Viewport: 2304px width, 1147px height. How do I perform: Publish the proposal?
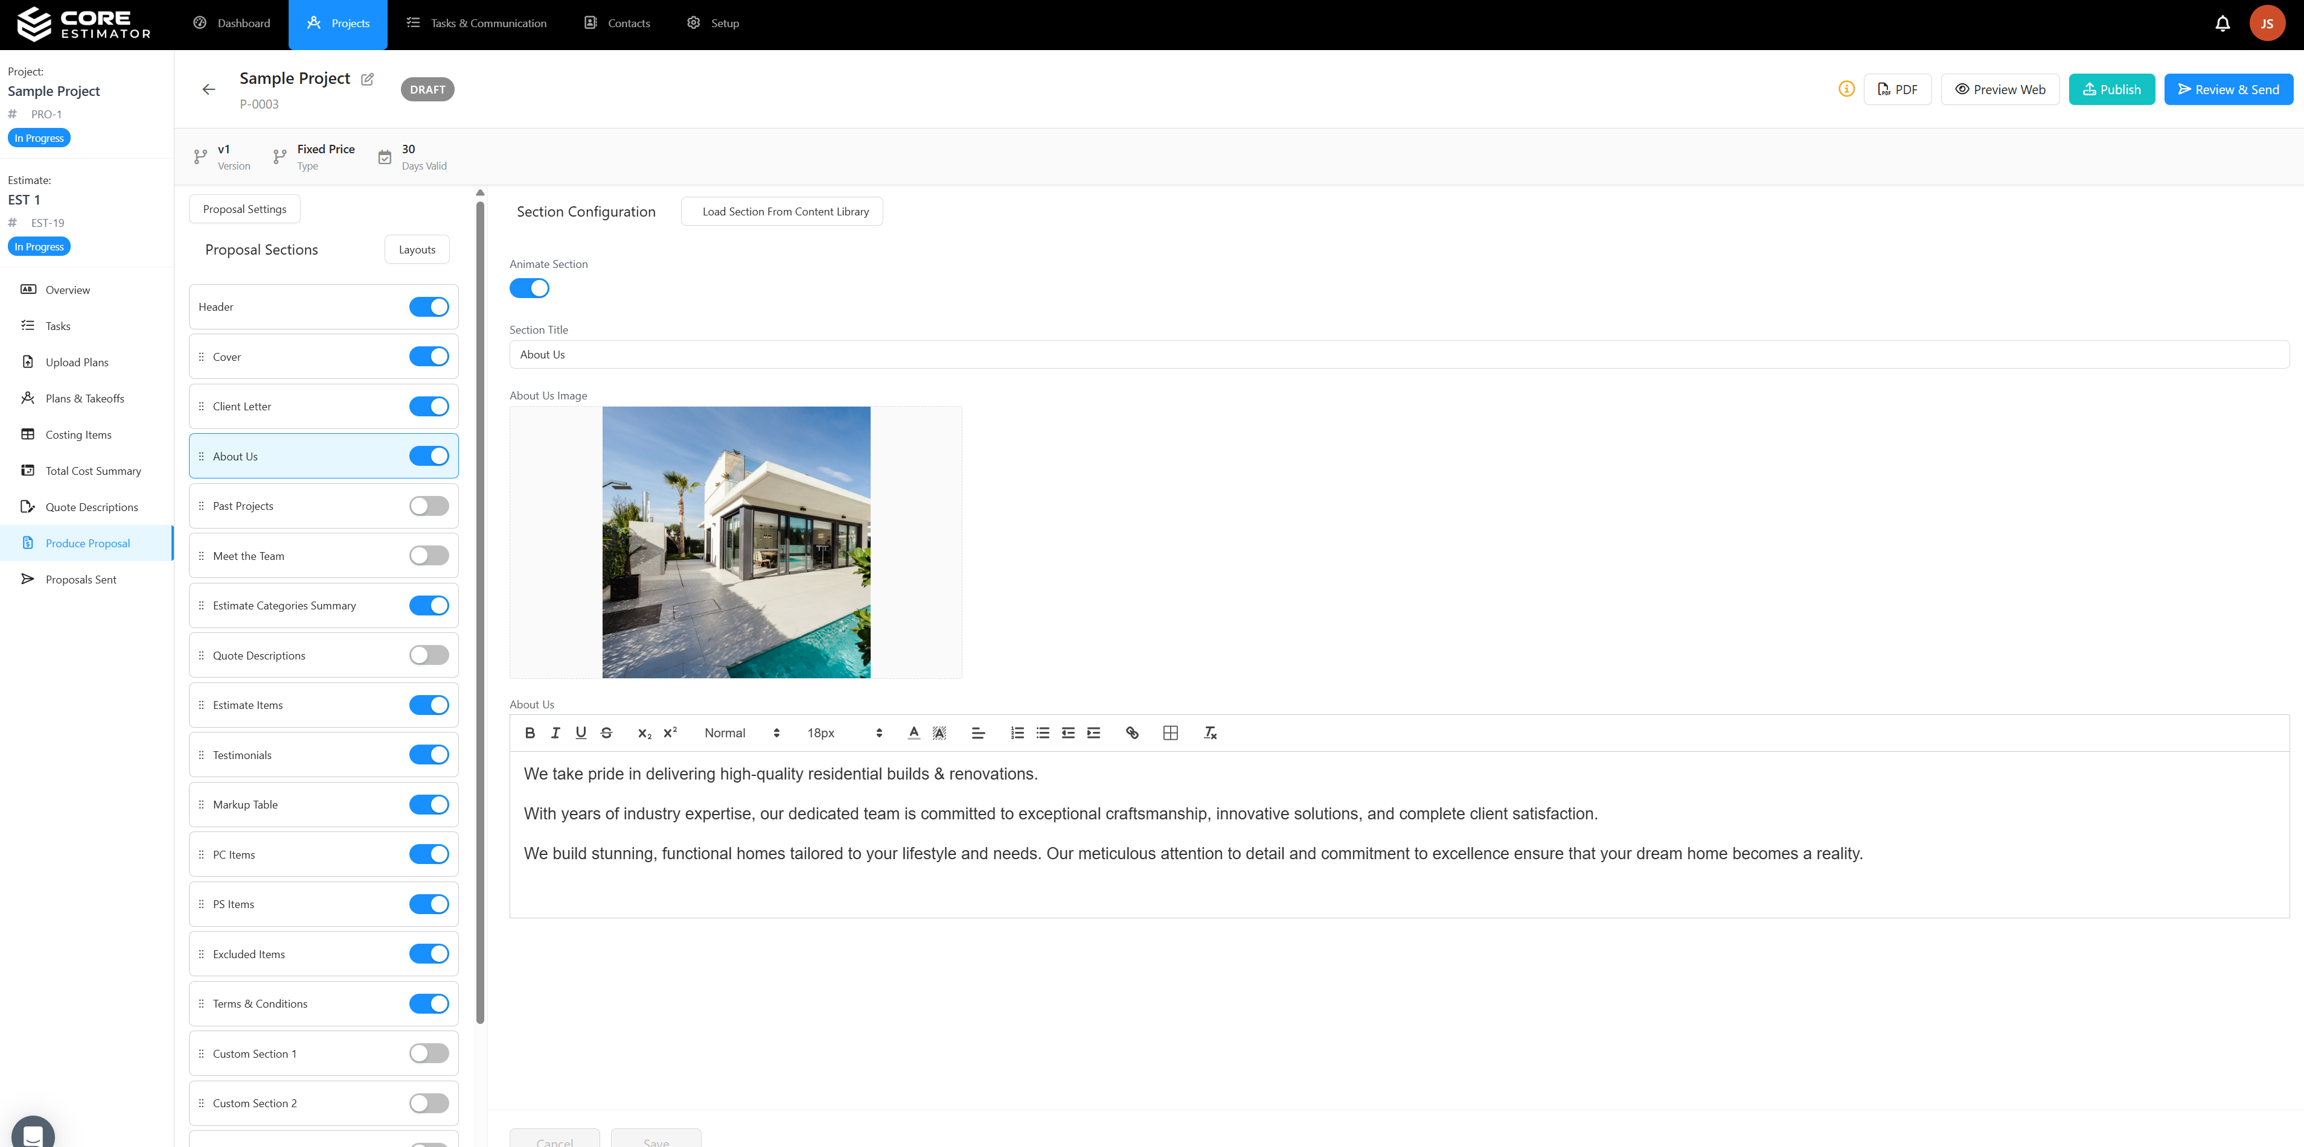pos(2112,89)
